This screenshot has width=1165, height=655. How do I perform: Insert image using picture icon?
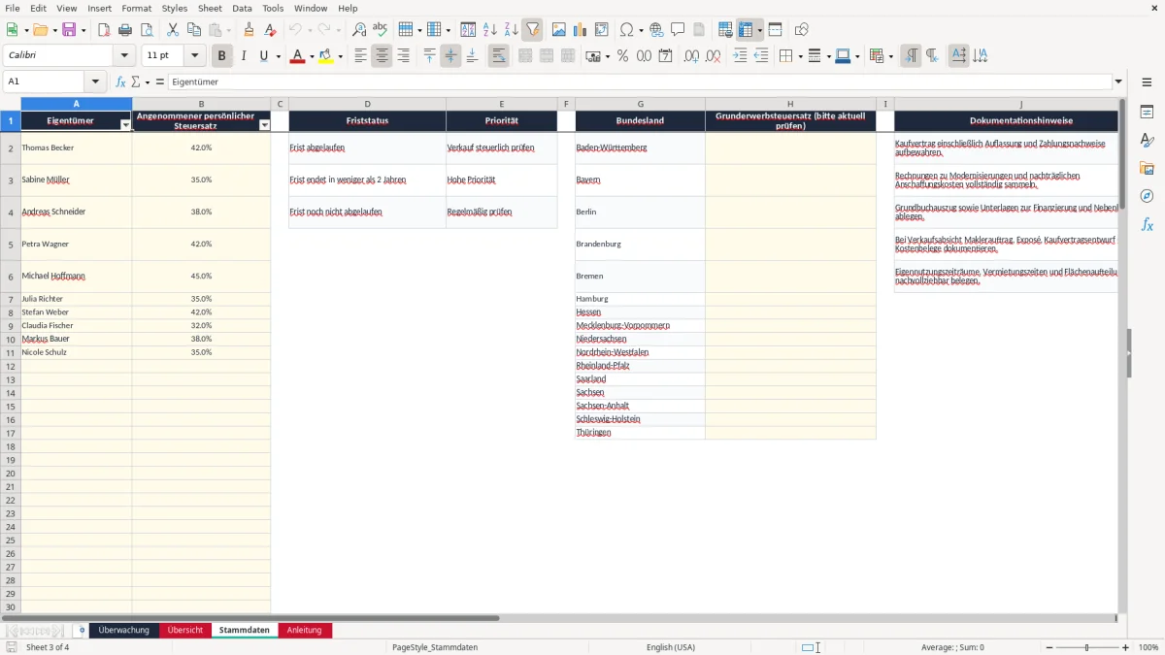pyautogui.click(x=559, y=30)
